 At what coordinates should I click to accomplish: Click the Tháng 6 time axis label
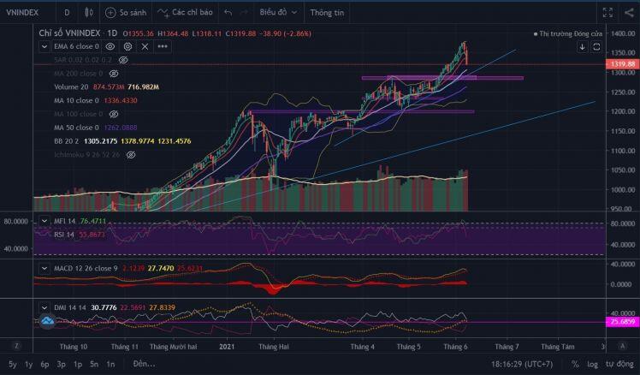coord(455,347)
